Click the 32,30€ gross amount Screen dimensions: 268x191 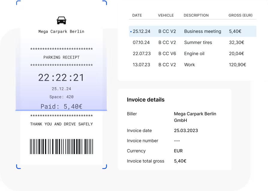tap(237, 42)
